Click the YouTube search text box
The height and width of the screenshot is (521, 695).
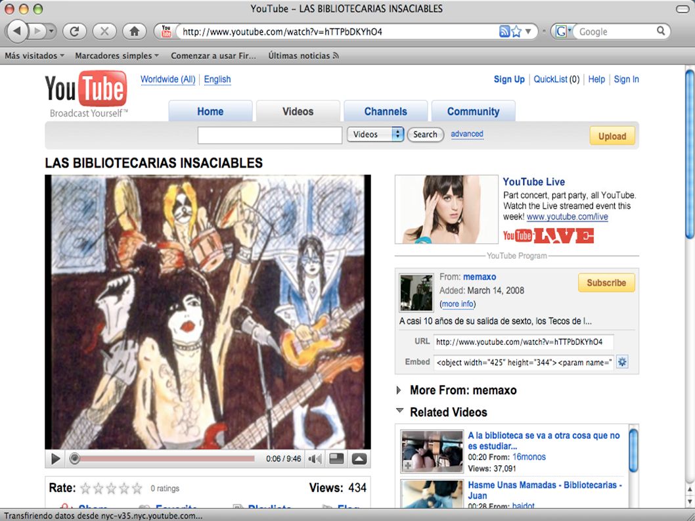(x=269, y=135)
